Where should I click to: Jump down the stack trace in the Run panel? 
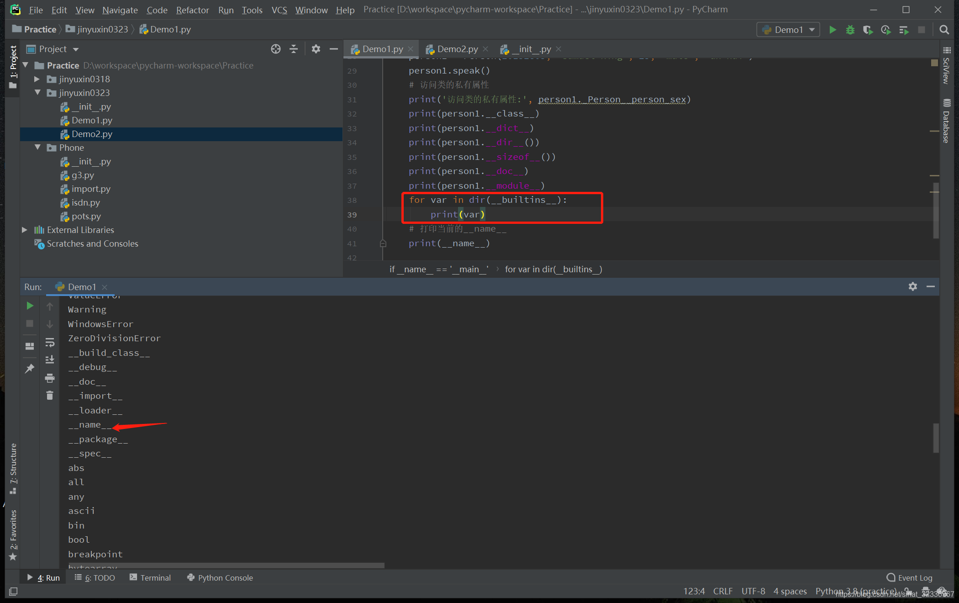point(50,324)
